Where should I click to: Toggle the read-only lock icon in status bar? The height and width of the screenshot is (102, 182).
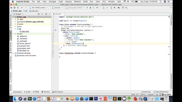(157, 94)
